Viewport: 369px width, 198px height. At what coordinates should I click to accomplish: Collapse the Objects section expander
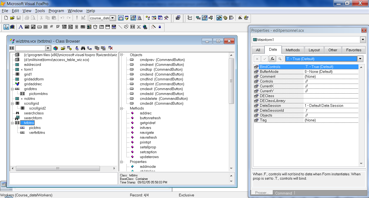point(122,55)
